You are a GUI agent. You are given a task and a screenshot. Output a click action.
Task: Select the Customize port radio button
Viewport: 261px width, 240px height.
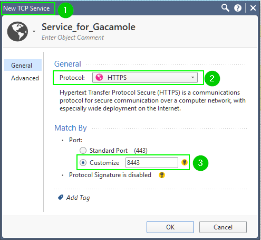point(83,162)
